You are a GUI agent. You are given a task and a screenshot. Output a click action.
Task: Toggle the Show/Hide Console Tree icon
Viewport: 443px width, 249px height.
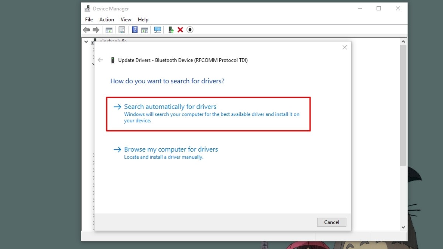pyautogui.click(x=109, y=30)
